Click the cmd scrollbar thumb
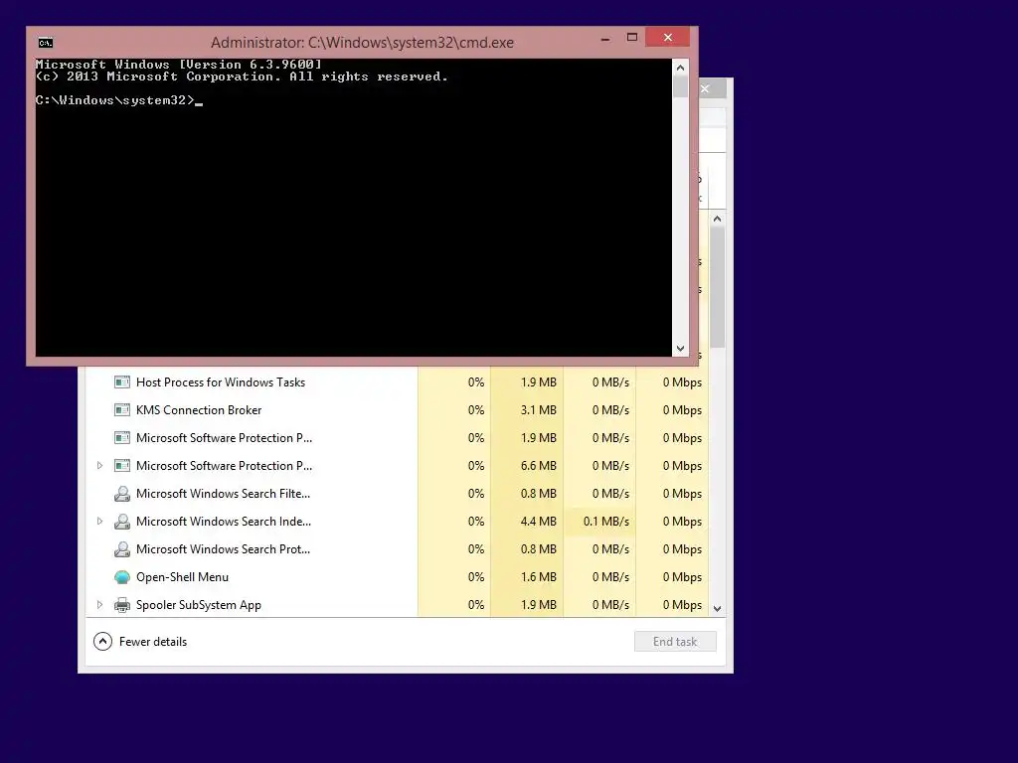Viewport: 1018px width, 763px height. pyautogui.click(x=680, y=86)
